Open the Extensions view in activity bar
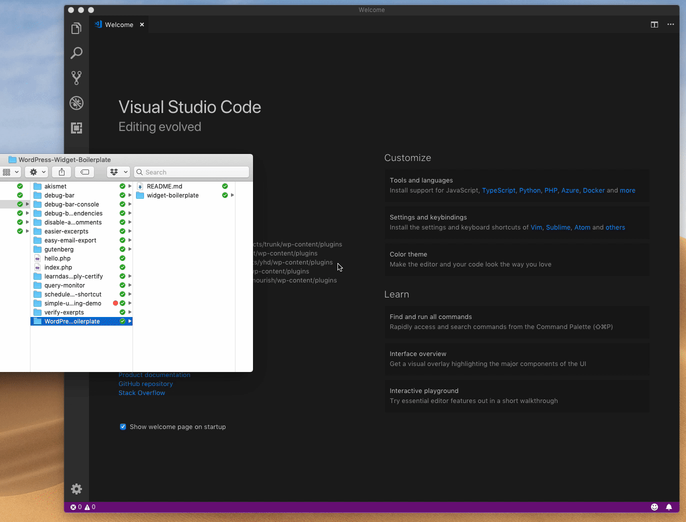Viewport: 686px width, 522px height. point(76,128)
